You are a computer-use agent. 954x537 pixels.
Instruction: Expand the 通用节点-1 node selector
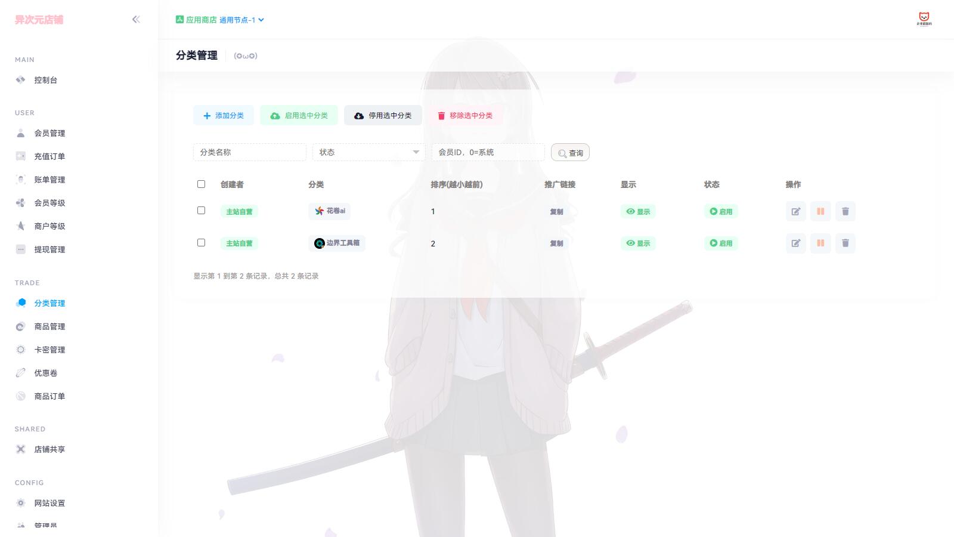click(x=241, y=20)
